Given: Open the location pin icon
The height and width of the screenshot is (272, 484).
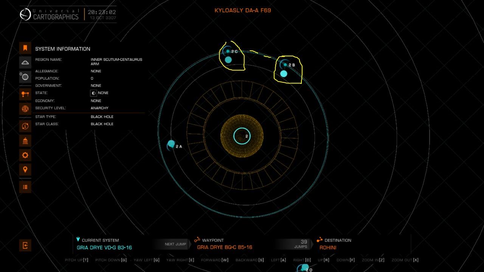Looking at the screenshot, I should point(25,170).
